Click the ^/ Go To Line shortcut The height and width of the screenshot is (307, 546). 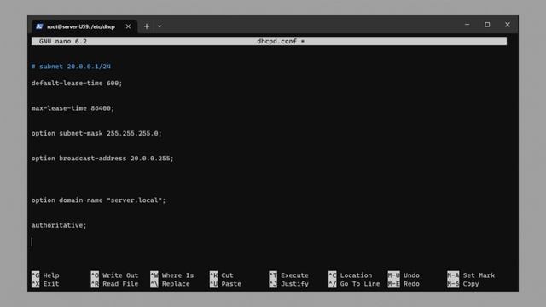354,284
